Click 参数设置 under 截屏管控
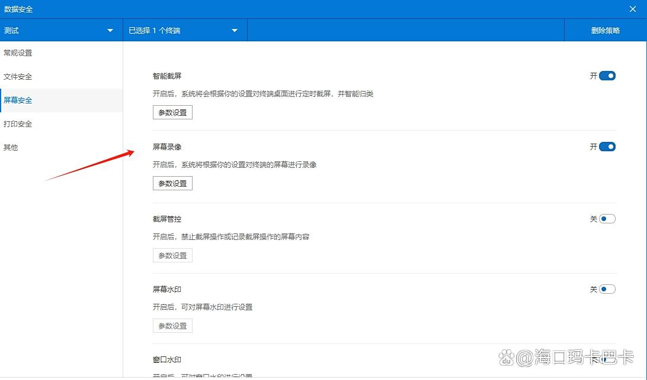 [172, 255]
